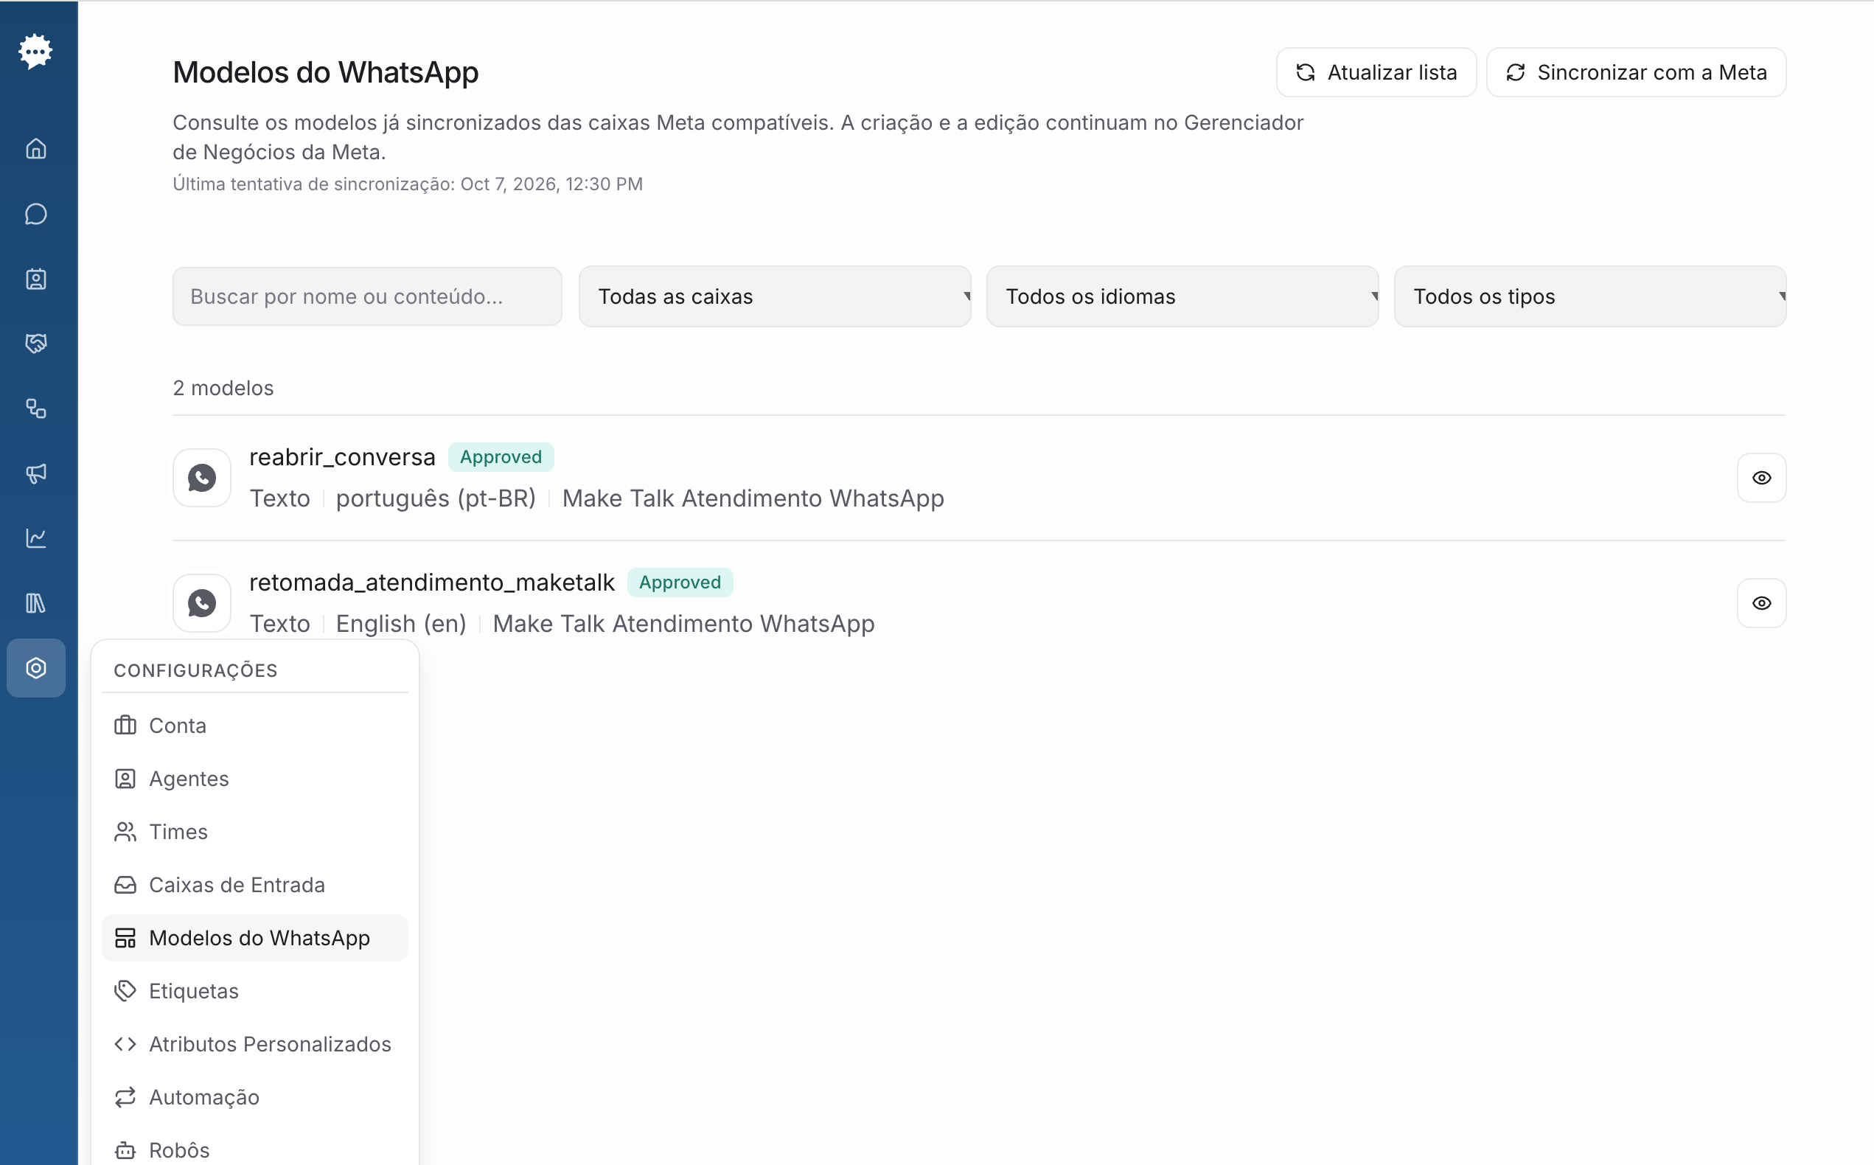This screenshot has height=1165, width=1874.
Task: Click WhatsApp icon of retomada_atendimento_maketalk template
Action: coord(202,603)
